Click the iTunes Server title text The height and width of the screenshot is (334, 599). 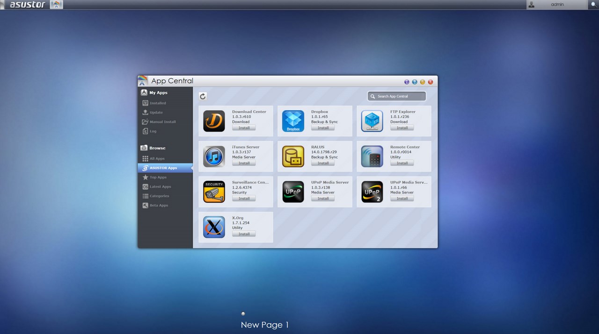point(246,147)
